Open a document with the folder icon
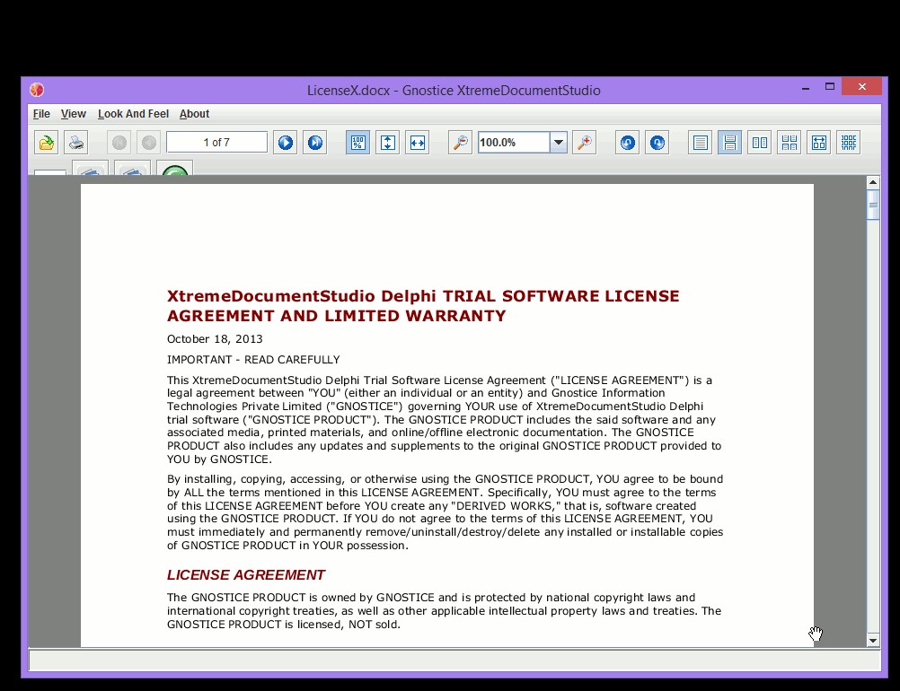900x691 pixels. point(46,143)
